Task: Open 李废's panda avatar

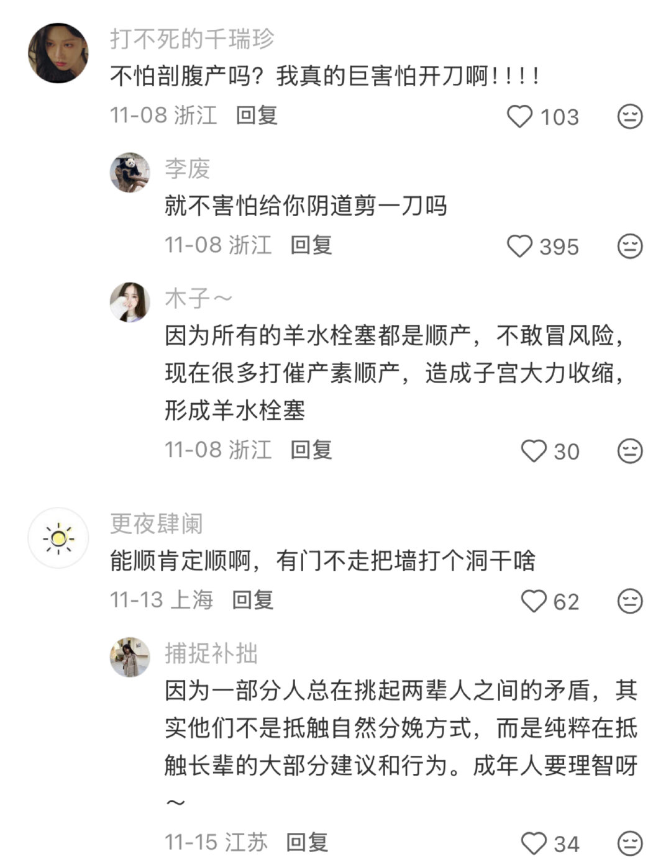Action: pyautogui.click(x=130, y=173)
